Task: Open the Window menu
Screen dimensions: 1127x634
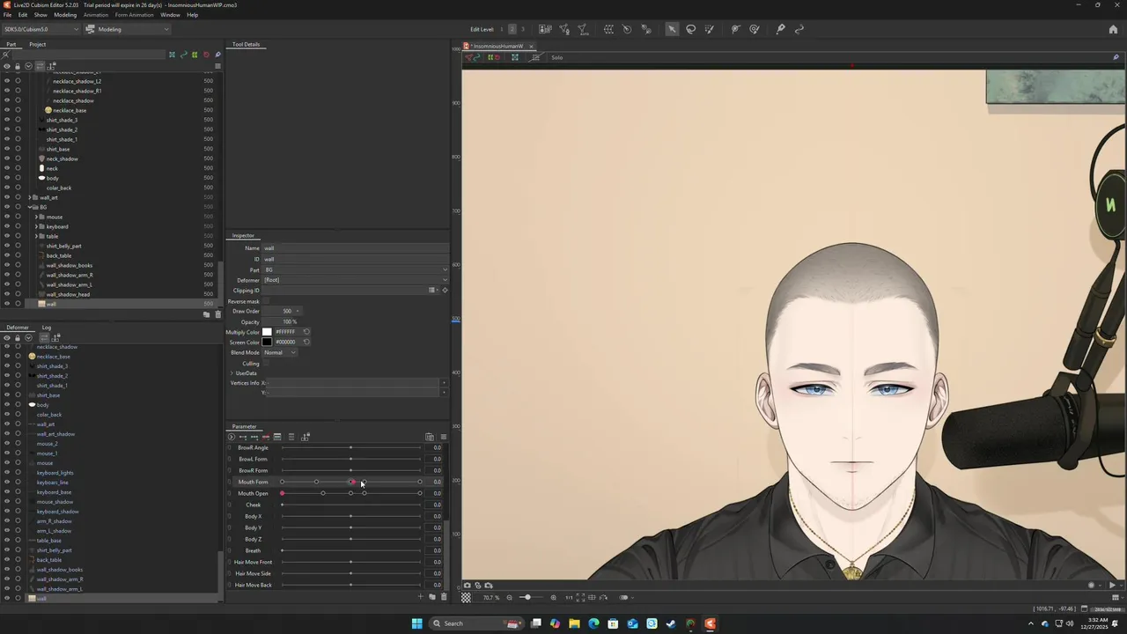Action: (170, 15)
